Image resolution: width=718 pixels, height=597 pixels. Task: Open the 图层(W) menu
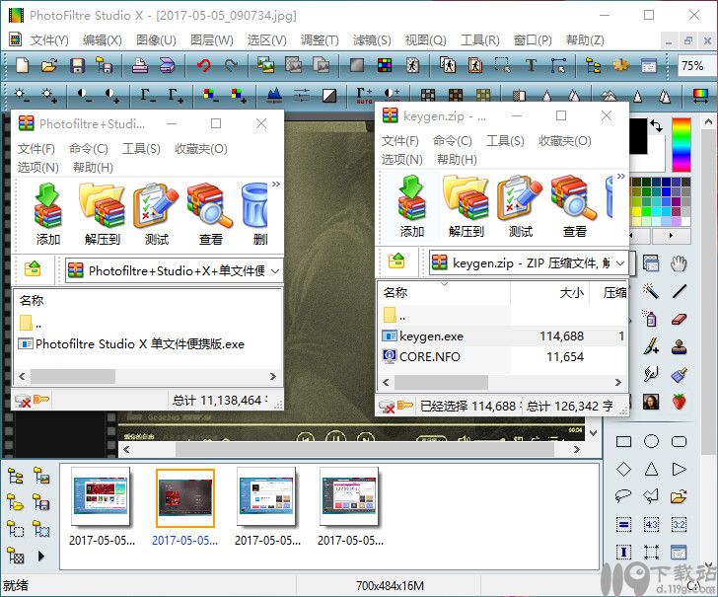[211, 40]
